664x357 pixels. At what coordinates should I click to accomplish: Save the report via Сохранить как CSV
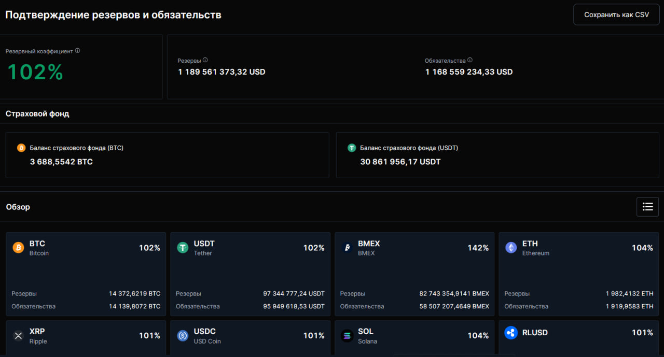pyautogui.click(x=616, y=15)
